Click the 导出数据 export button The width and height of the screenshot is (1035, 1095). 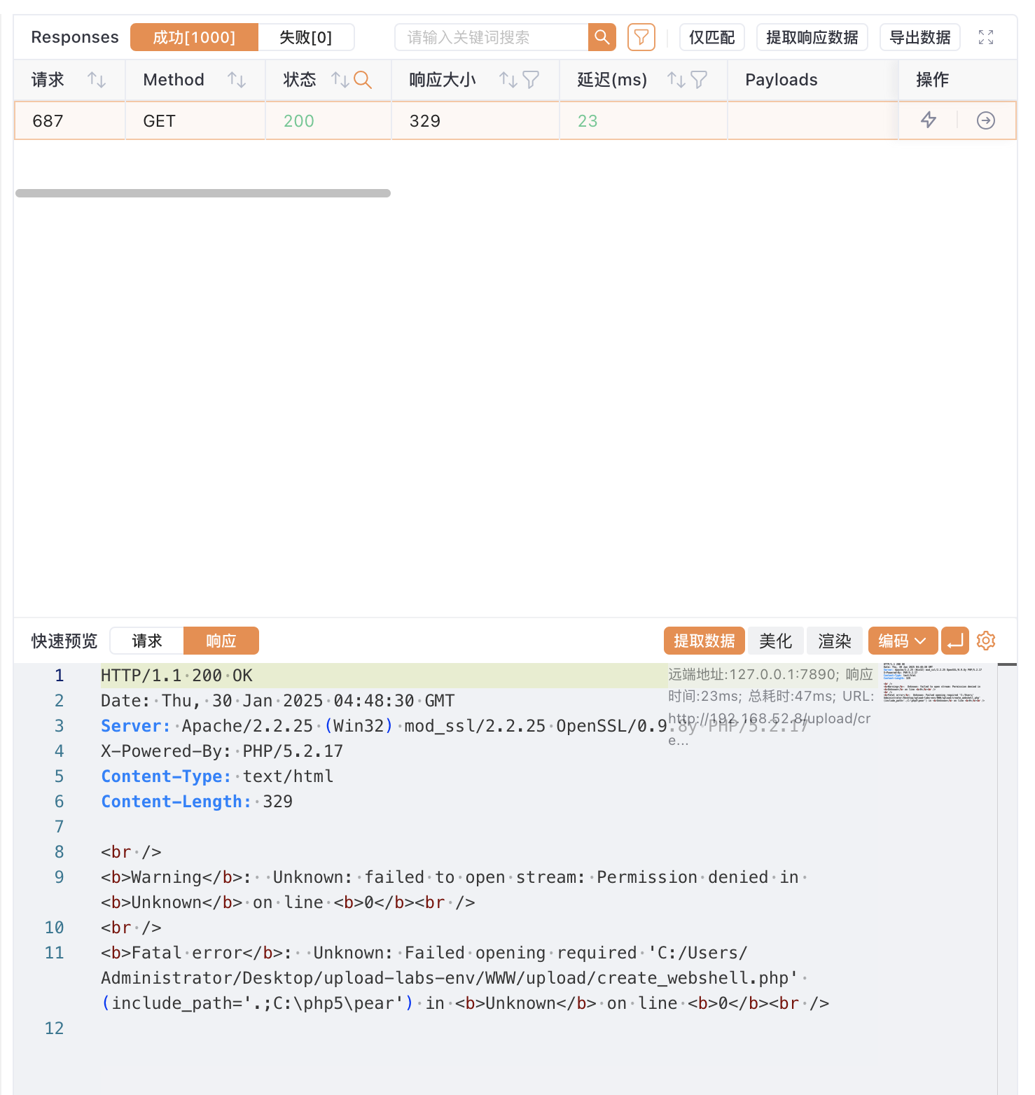coord(919,37)
